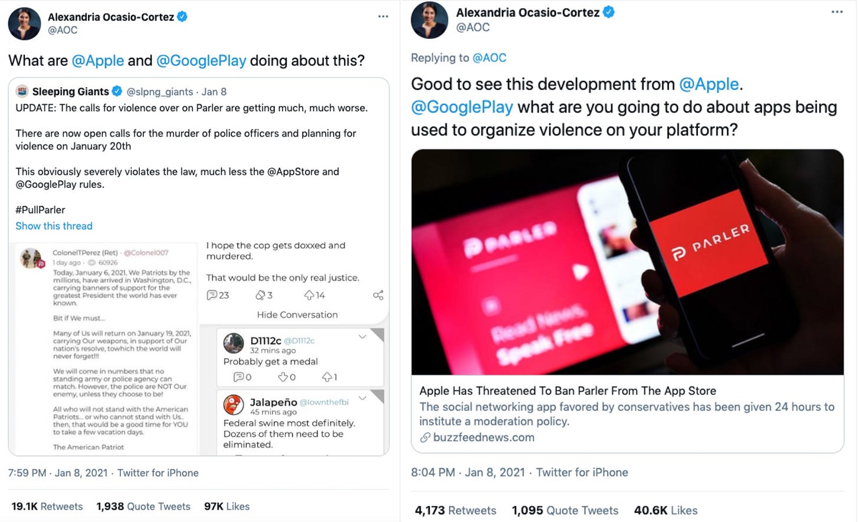The height and width of the screenshot is (522, 859).
Task: Click the left AOC profile avatar
Action: click(24, 24)
